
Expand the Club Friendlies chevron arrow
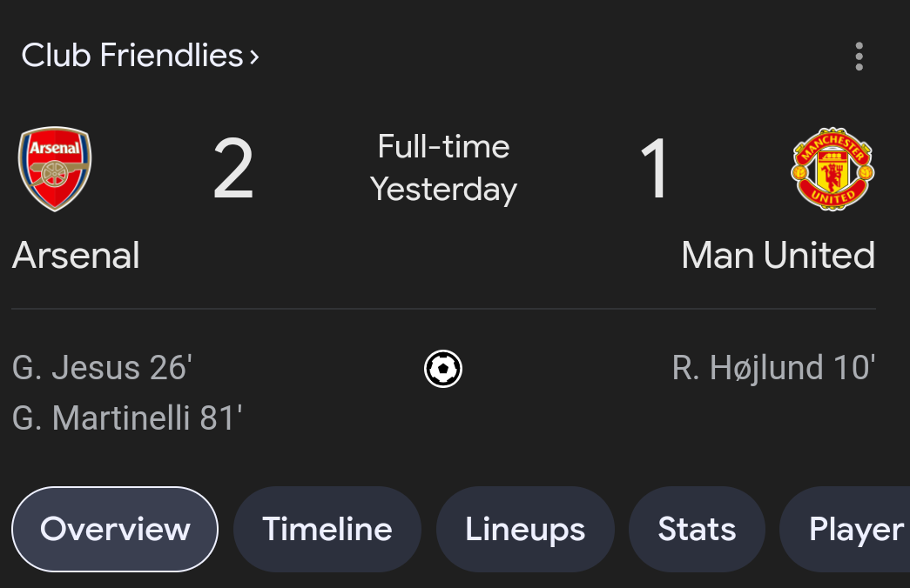(x=254, y=57)
